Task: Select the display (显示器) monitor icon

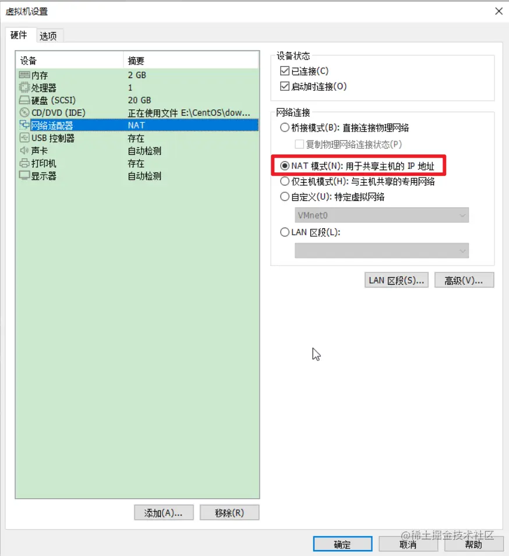Action: pyautogui.click(x=24, y=175)
